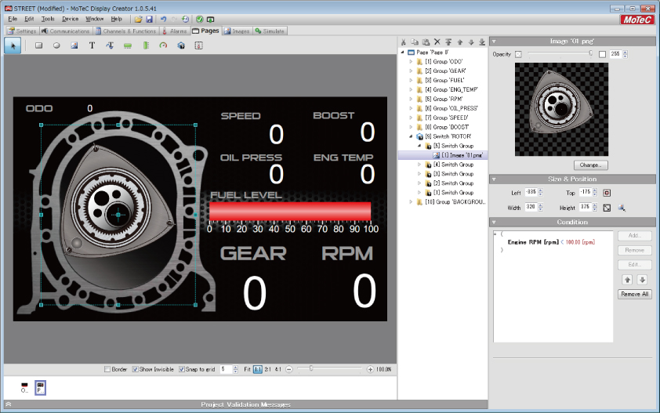Click the Save project icon
The height and width of the screenshot is (413, 660).
tap(149, 18)
